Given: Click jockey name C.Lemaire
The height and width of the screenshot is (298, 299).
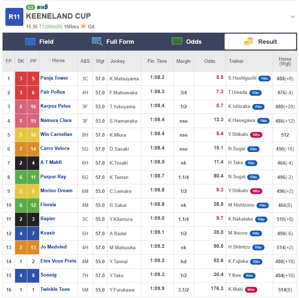Looking at the screenshot, I should pyautogui.click(x=120, y=191).
